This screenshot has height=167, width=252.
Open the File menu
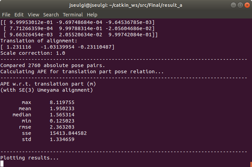click(6, 15)
